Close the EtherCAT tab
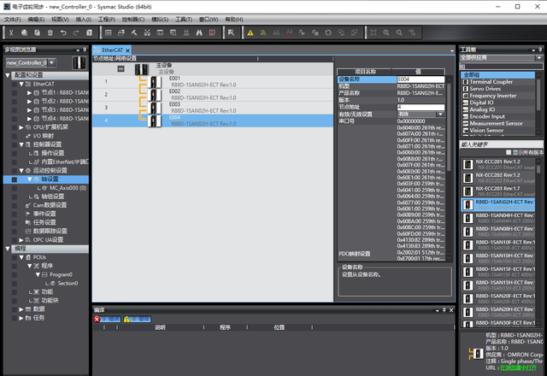Image resolution: width=547 pixels, height=376 pixels. pos(127,50)
